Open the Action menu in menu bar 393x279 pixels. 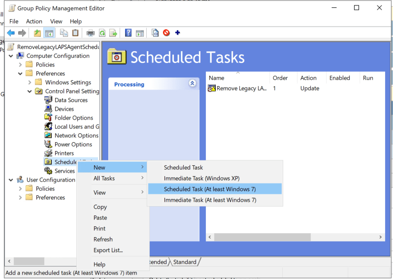coord(34,21)
